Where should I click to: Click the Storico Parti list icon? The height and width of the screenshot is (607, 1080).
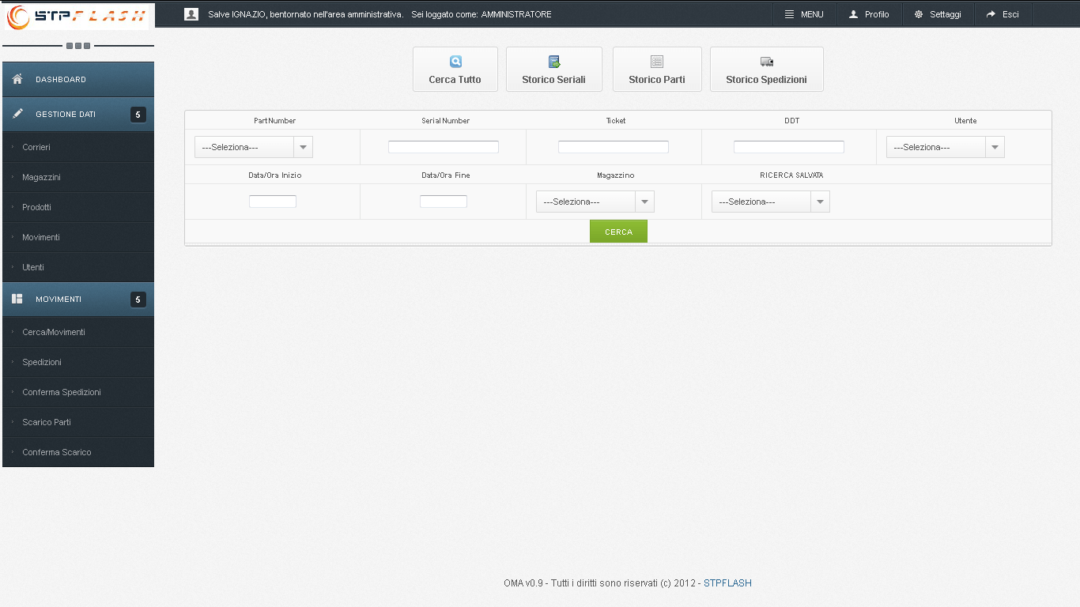(657, 62)
